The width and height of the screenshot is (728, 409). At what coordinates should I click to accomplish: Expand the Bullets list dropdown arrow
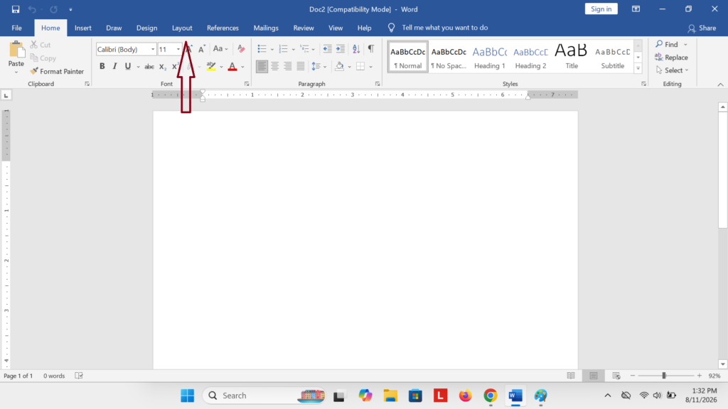(272, 49)
